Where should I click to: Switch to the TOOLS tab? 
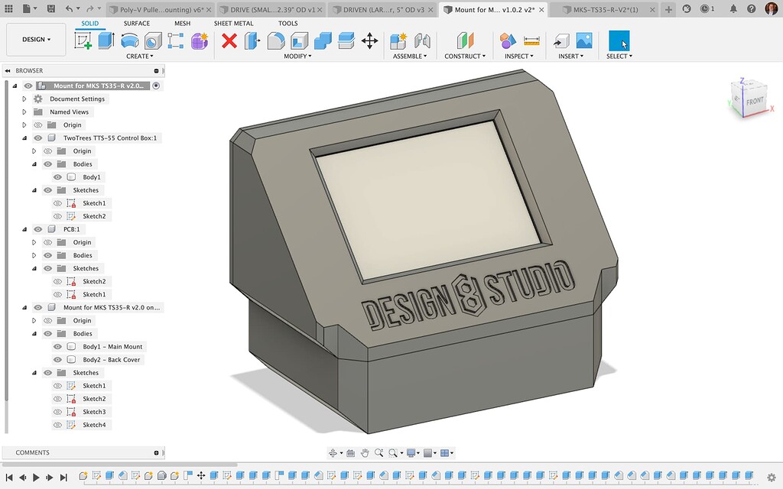tap(288, 24)
